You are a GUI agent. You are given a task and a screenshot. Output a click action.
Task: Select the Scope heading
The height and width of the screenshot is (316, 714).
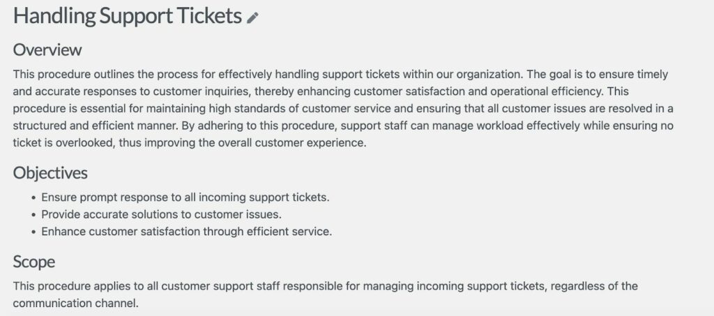coord(34,262)
